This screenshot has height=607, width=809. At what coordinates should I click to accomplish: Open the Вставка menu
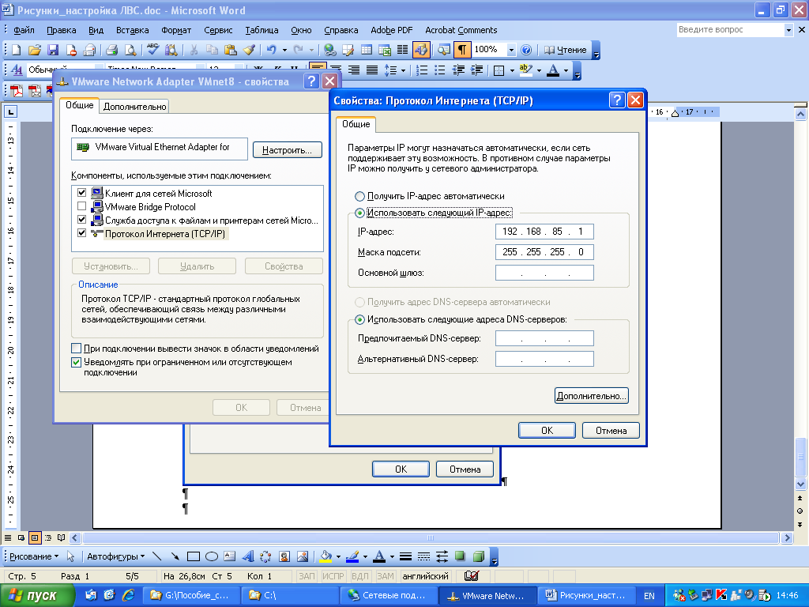pos(132,30)
